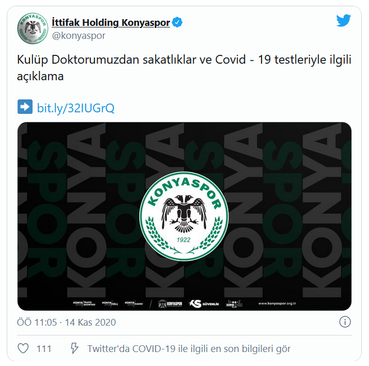Click the @konyaspor handle
This screenshot has width=369, height=366.
[79, 36]
